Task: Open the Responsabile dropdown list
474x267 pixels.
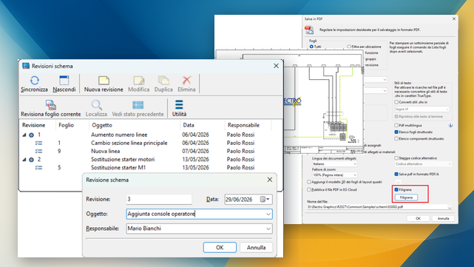Action: coord(268,229)
